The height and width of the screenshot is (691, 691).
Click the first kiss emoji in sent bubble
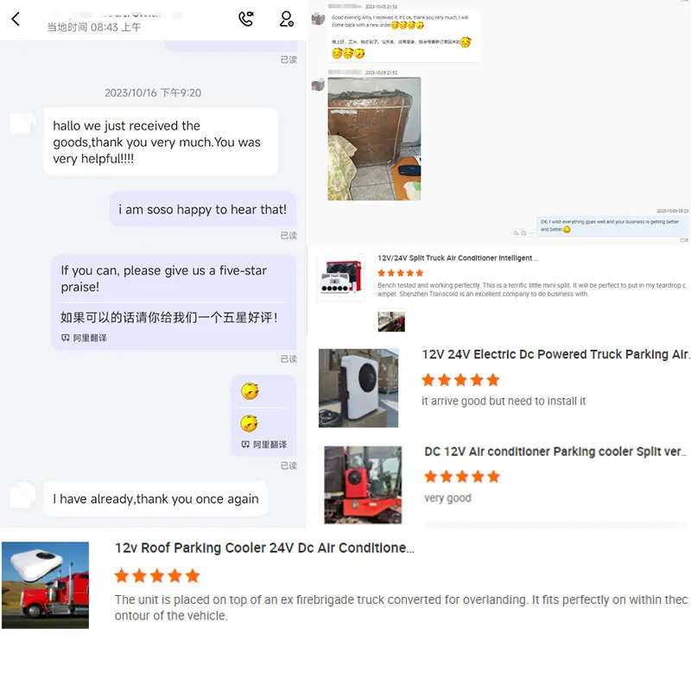tap(250, 391)
